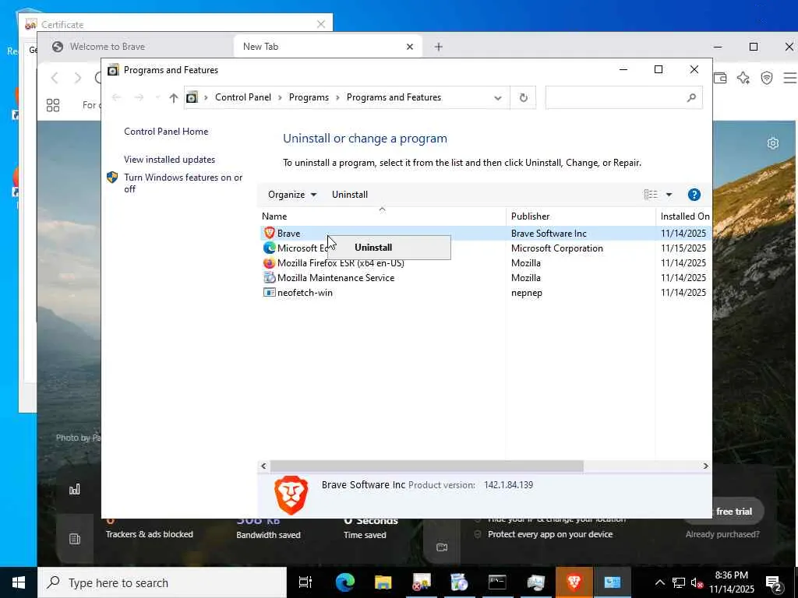
Task: Click the Brave Talk camera icon
Action: tap(442, 547)
